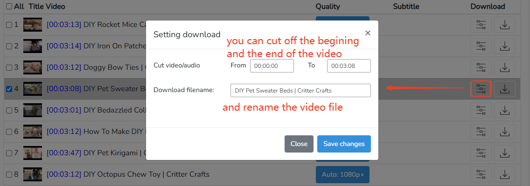
Task: Download video in row 5
Action: pos(504,110)
